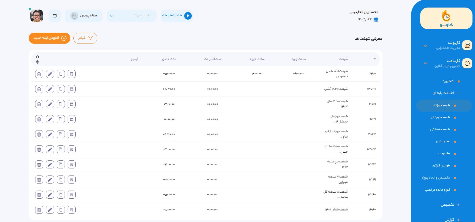The width and height of the screenshot is (475, 222).
Task: Collapse the اطلاعات پایه ای group
Action: click(x=458, y=93)
